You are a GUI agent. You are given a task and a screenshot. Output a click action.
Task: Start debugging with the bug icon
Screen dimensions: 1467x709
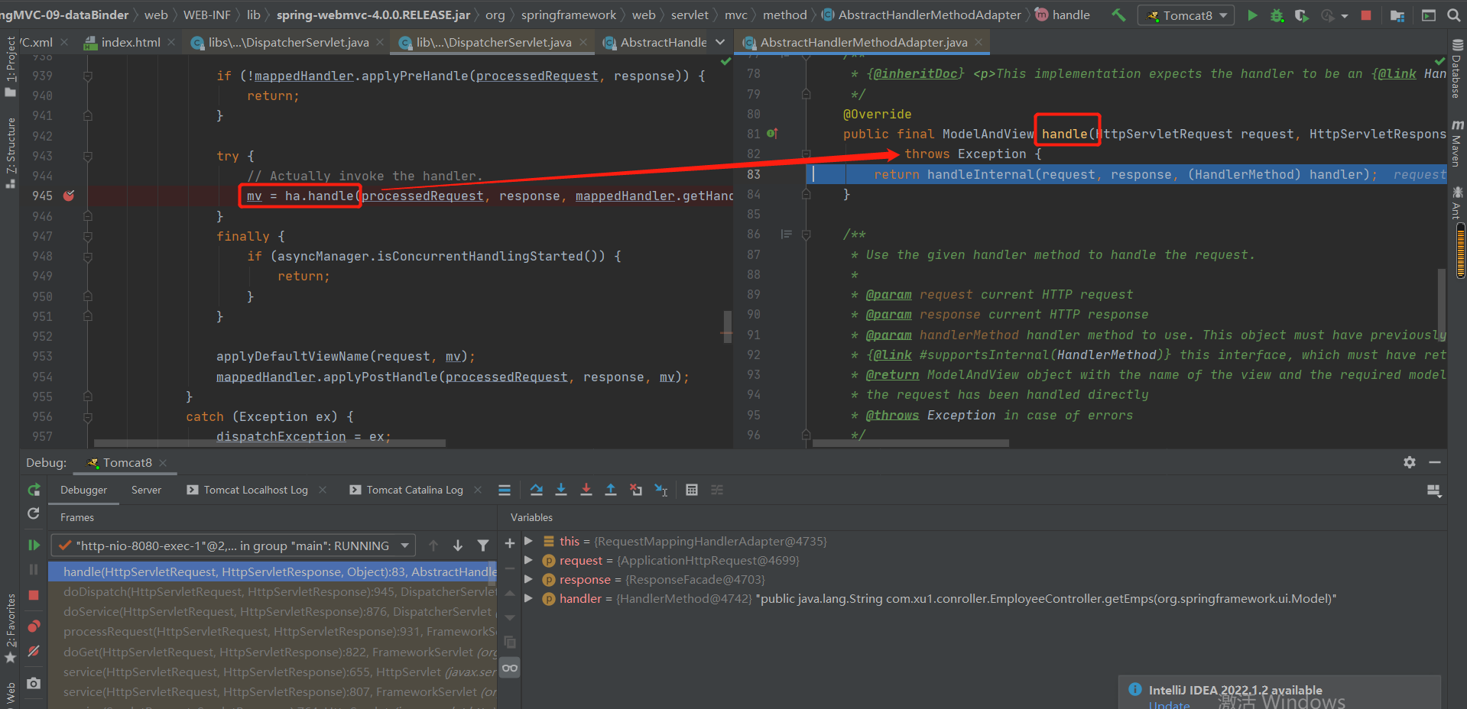coord(1277,15)
